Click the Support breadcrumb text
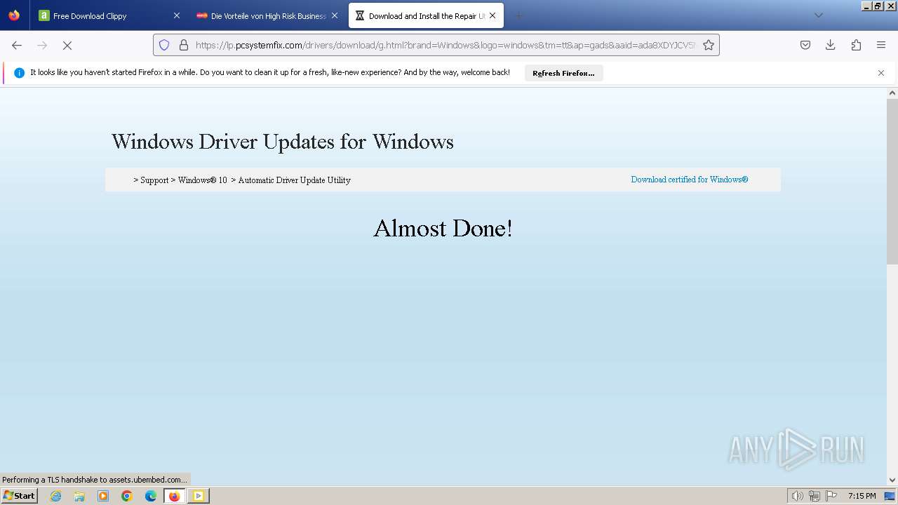Viewport: 898px width, 505px height. [154, 180]
